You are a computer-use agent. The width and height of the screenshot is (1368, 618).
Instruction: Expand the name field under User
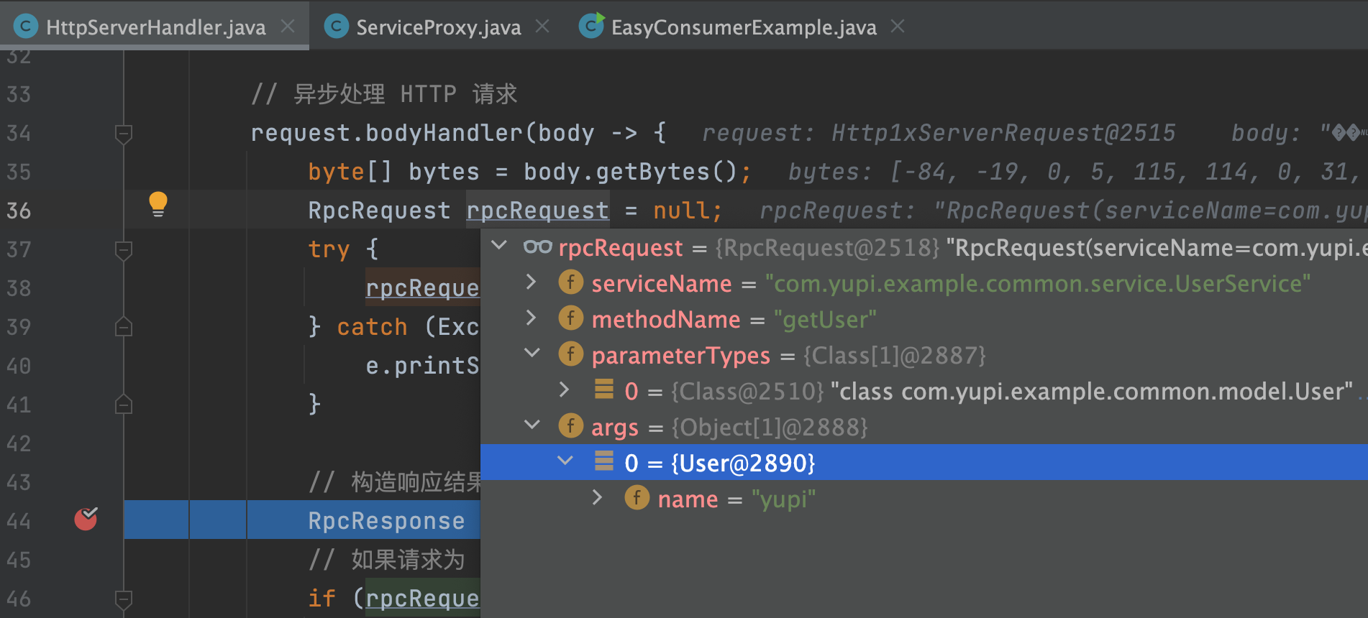(x=597, y=497)
